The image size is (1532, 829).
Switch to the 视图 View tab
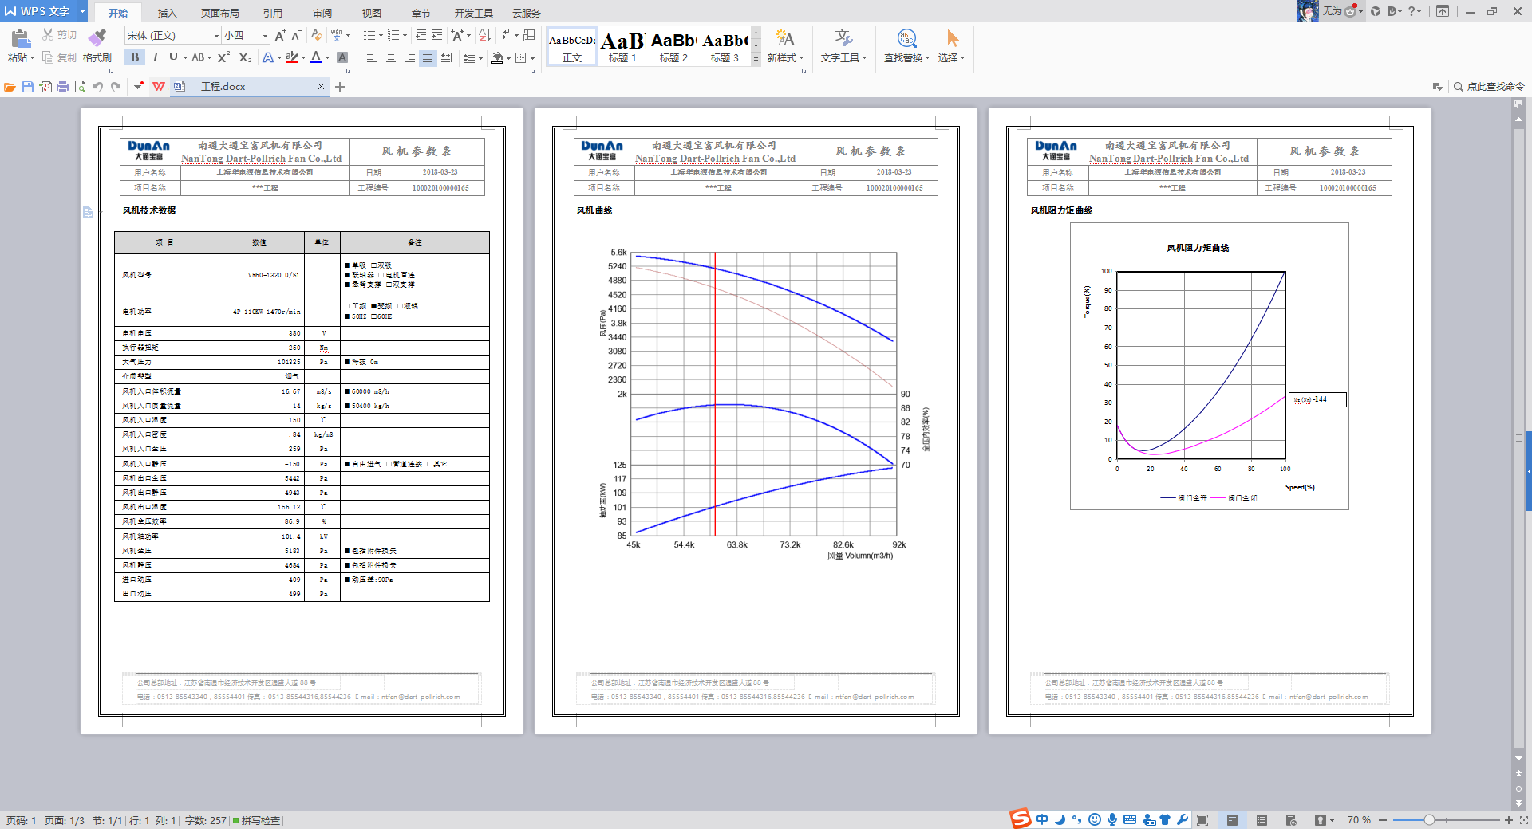(372, 13)
